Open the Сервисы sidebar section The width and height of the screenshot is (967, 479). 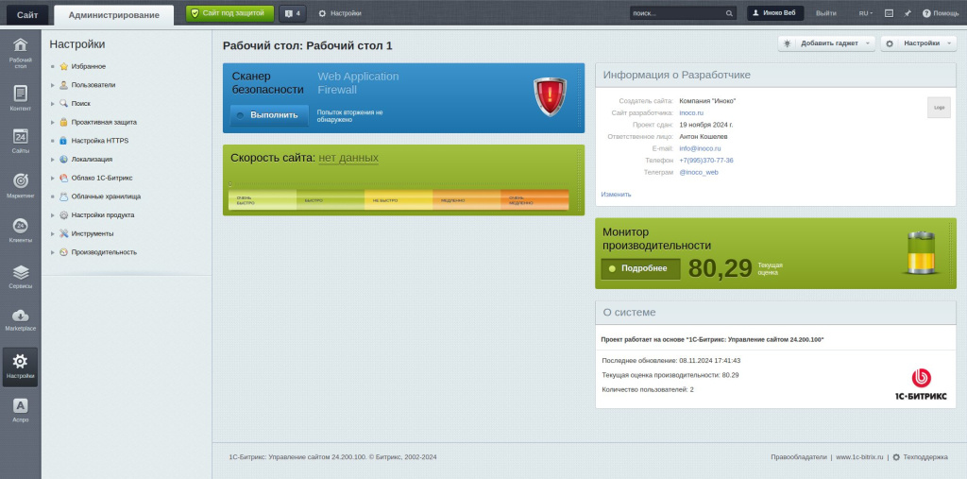(x=21, y=277)
